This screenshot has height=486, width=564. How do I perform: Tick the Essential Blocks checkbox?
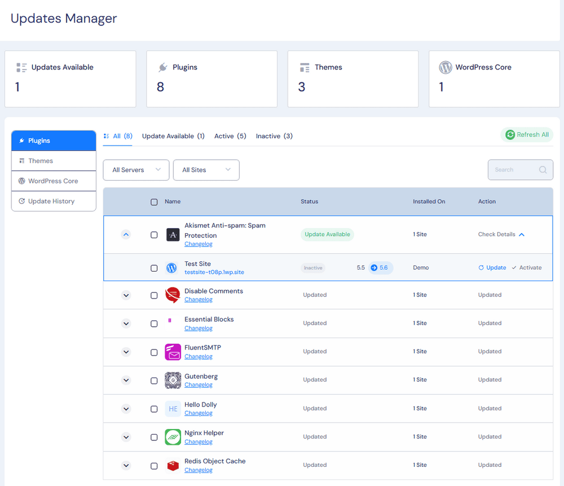pyautogui.click(x=154, y=323)
